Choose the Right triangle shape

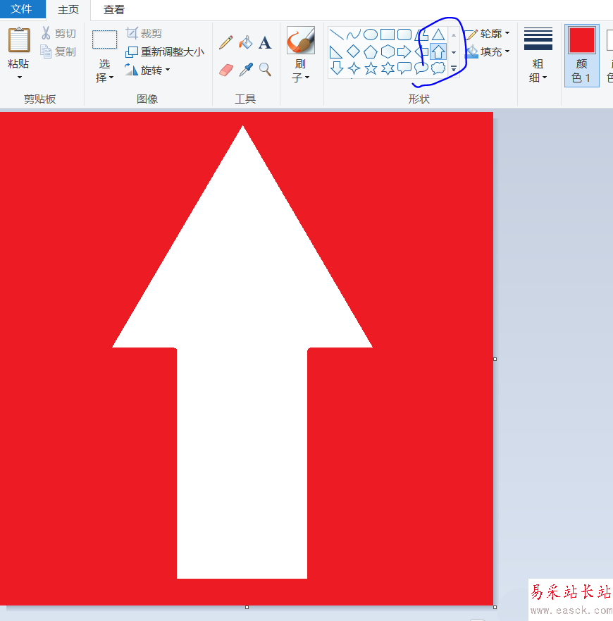[337, 51]
